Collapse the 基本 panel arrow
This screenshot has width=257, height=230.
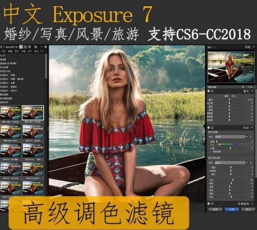pyautogui.click(x=252, y=91)
